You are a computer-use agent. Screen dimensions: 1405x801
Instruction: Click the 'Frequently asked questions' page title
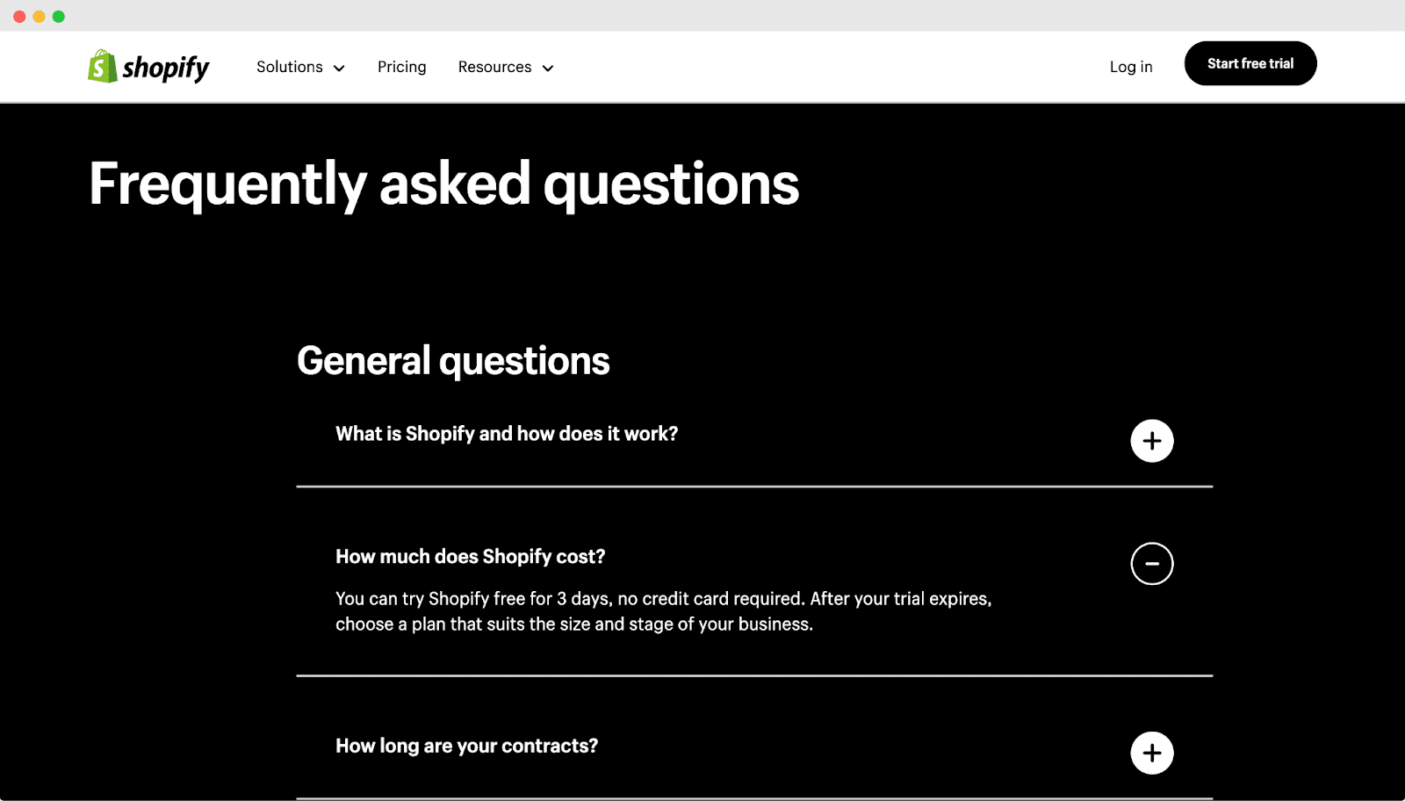[443, 183]
